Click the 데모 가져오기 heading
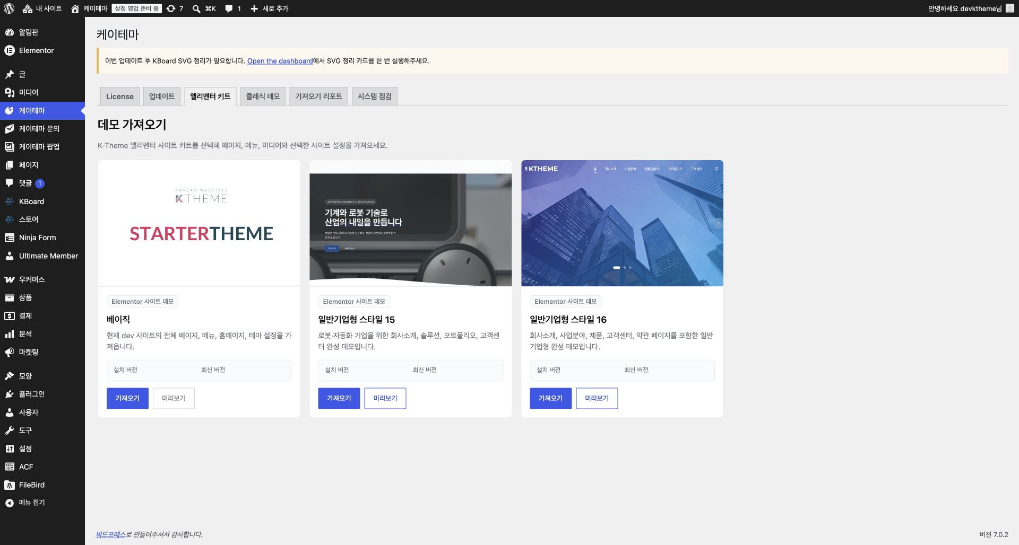 point(132,125)
